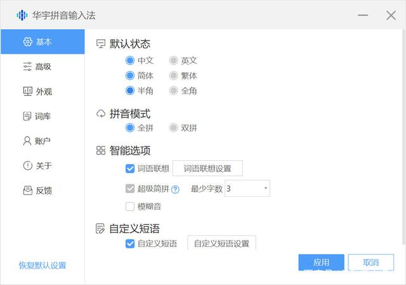
Task: Choose 全拼 pinyin mode
Action: pos(130,127)
